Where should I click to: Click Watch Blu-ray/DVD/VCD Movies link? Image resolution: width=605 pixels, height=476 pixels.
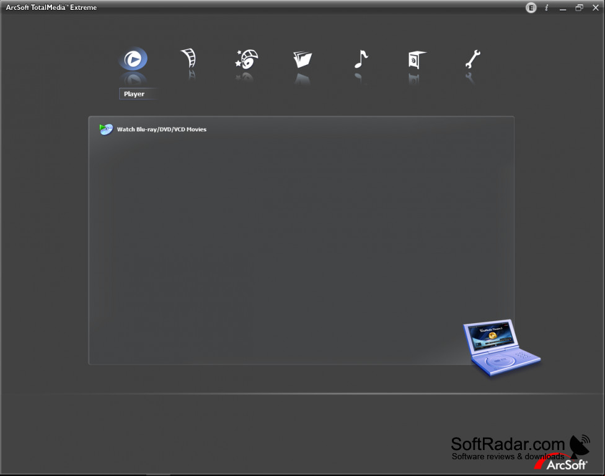pos(162,129)
